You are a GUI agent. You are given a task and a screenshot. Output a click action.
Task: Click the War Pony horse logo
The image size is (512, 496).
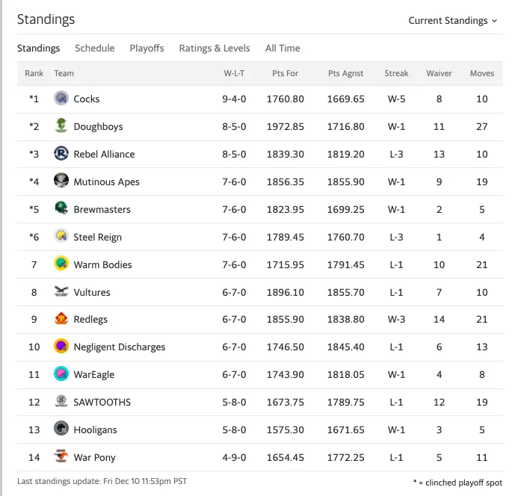(61, 457)
